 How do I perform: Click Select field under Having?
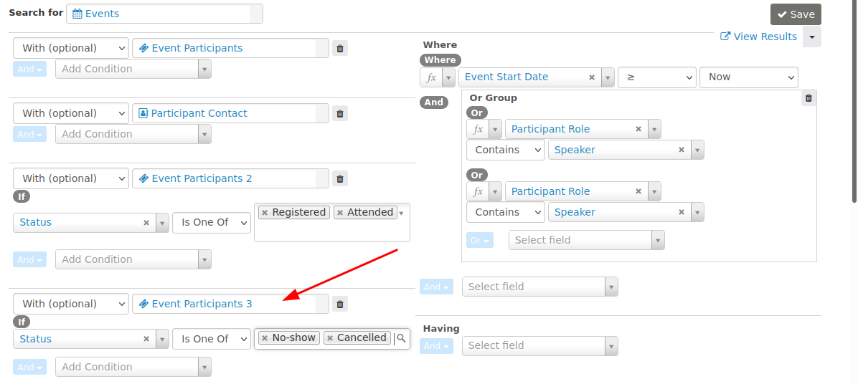point(533,346)
